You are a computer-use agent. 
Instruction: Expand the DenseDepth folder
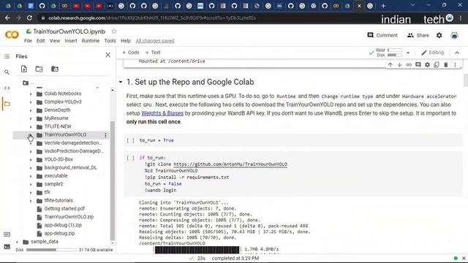(x=31, y=110)
